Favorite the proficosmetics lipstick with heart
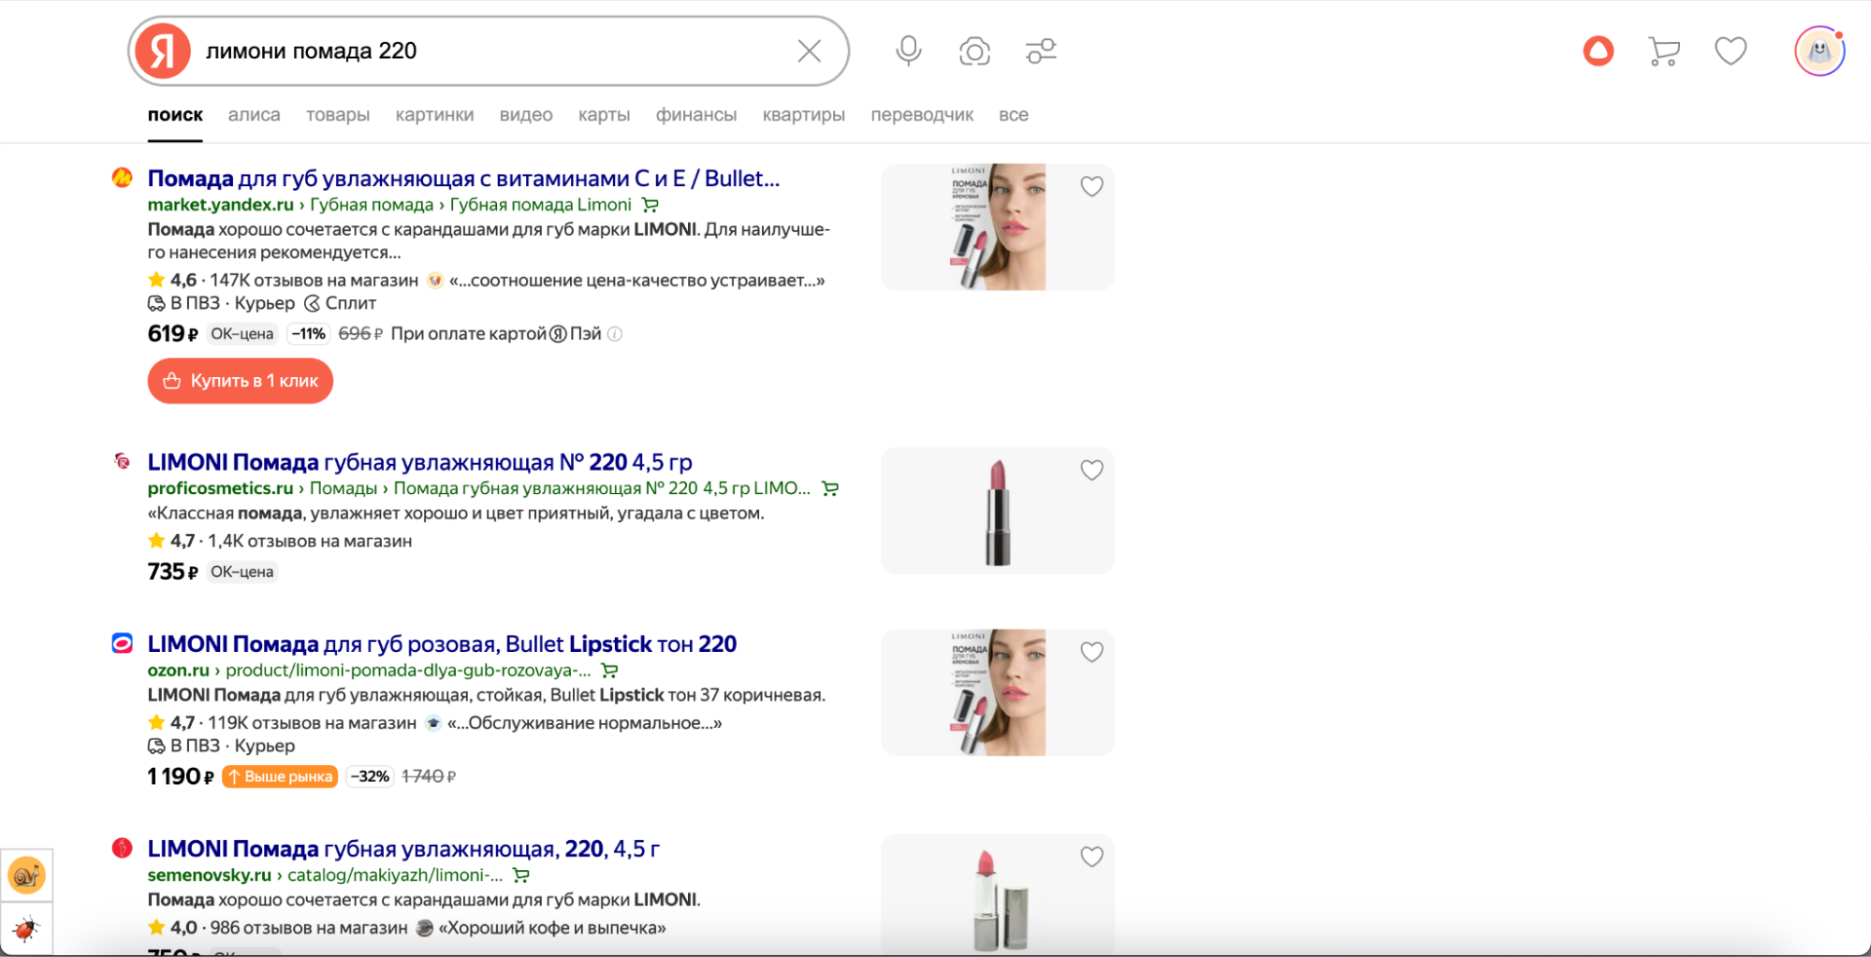The width and height of the screenshot is (1871, 957). [1091, 471]
